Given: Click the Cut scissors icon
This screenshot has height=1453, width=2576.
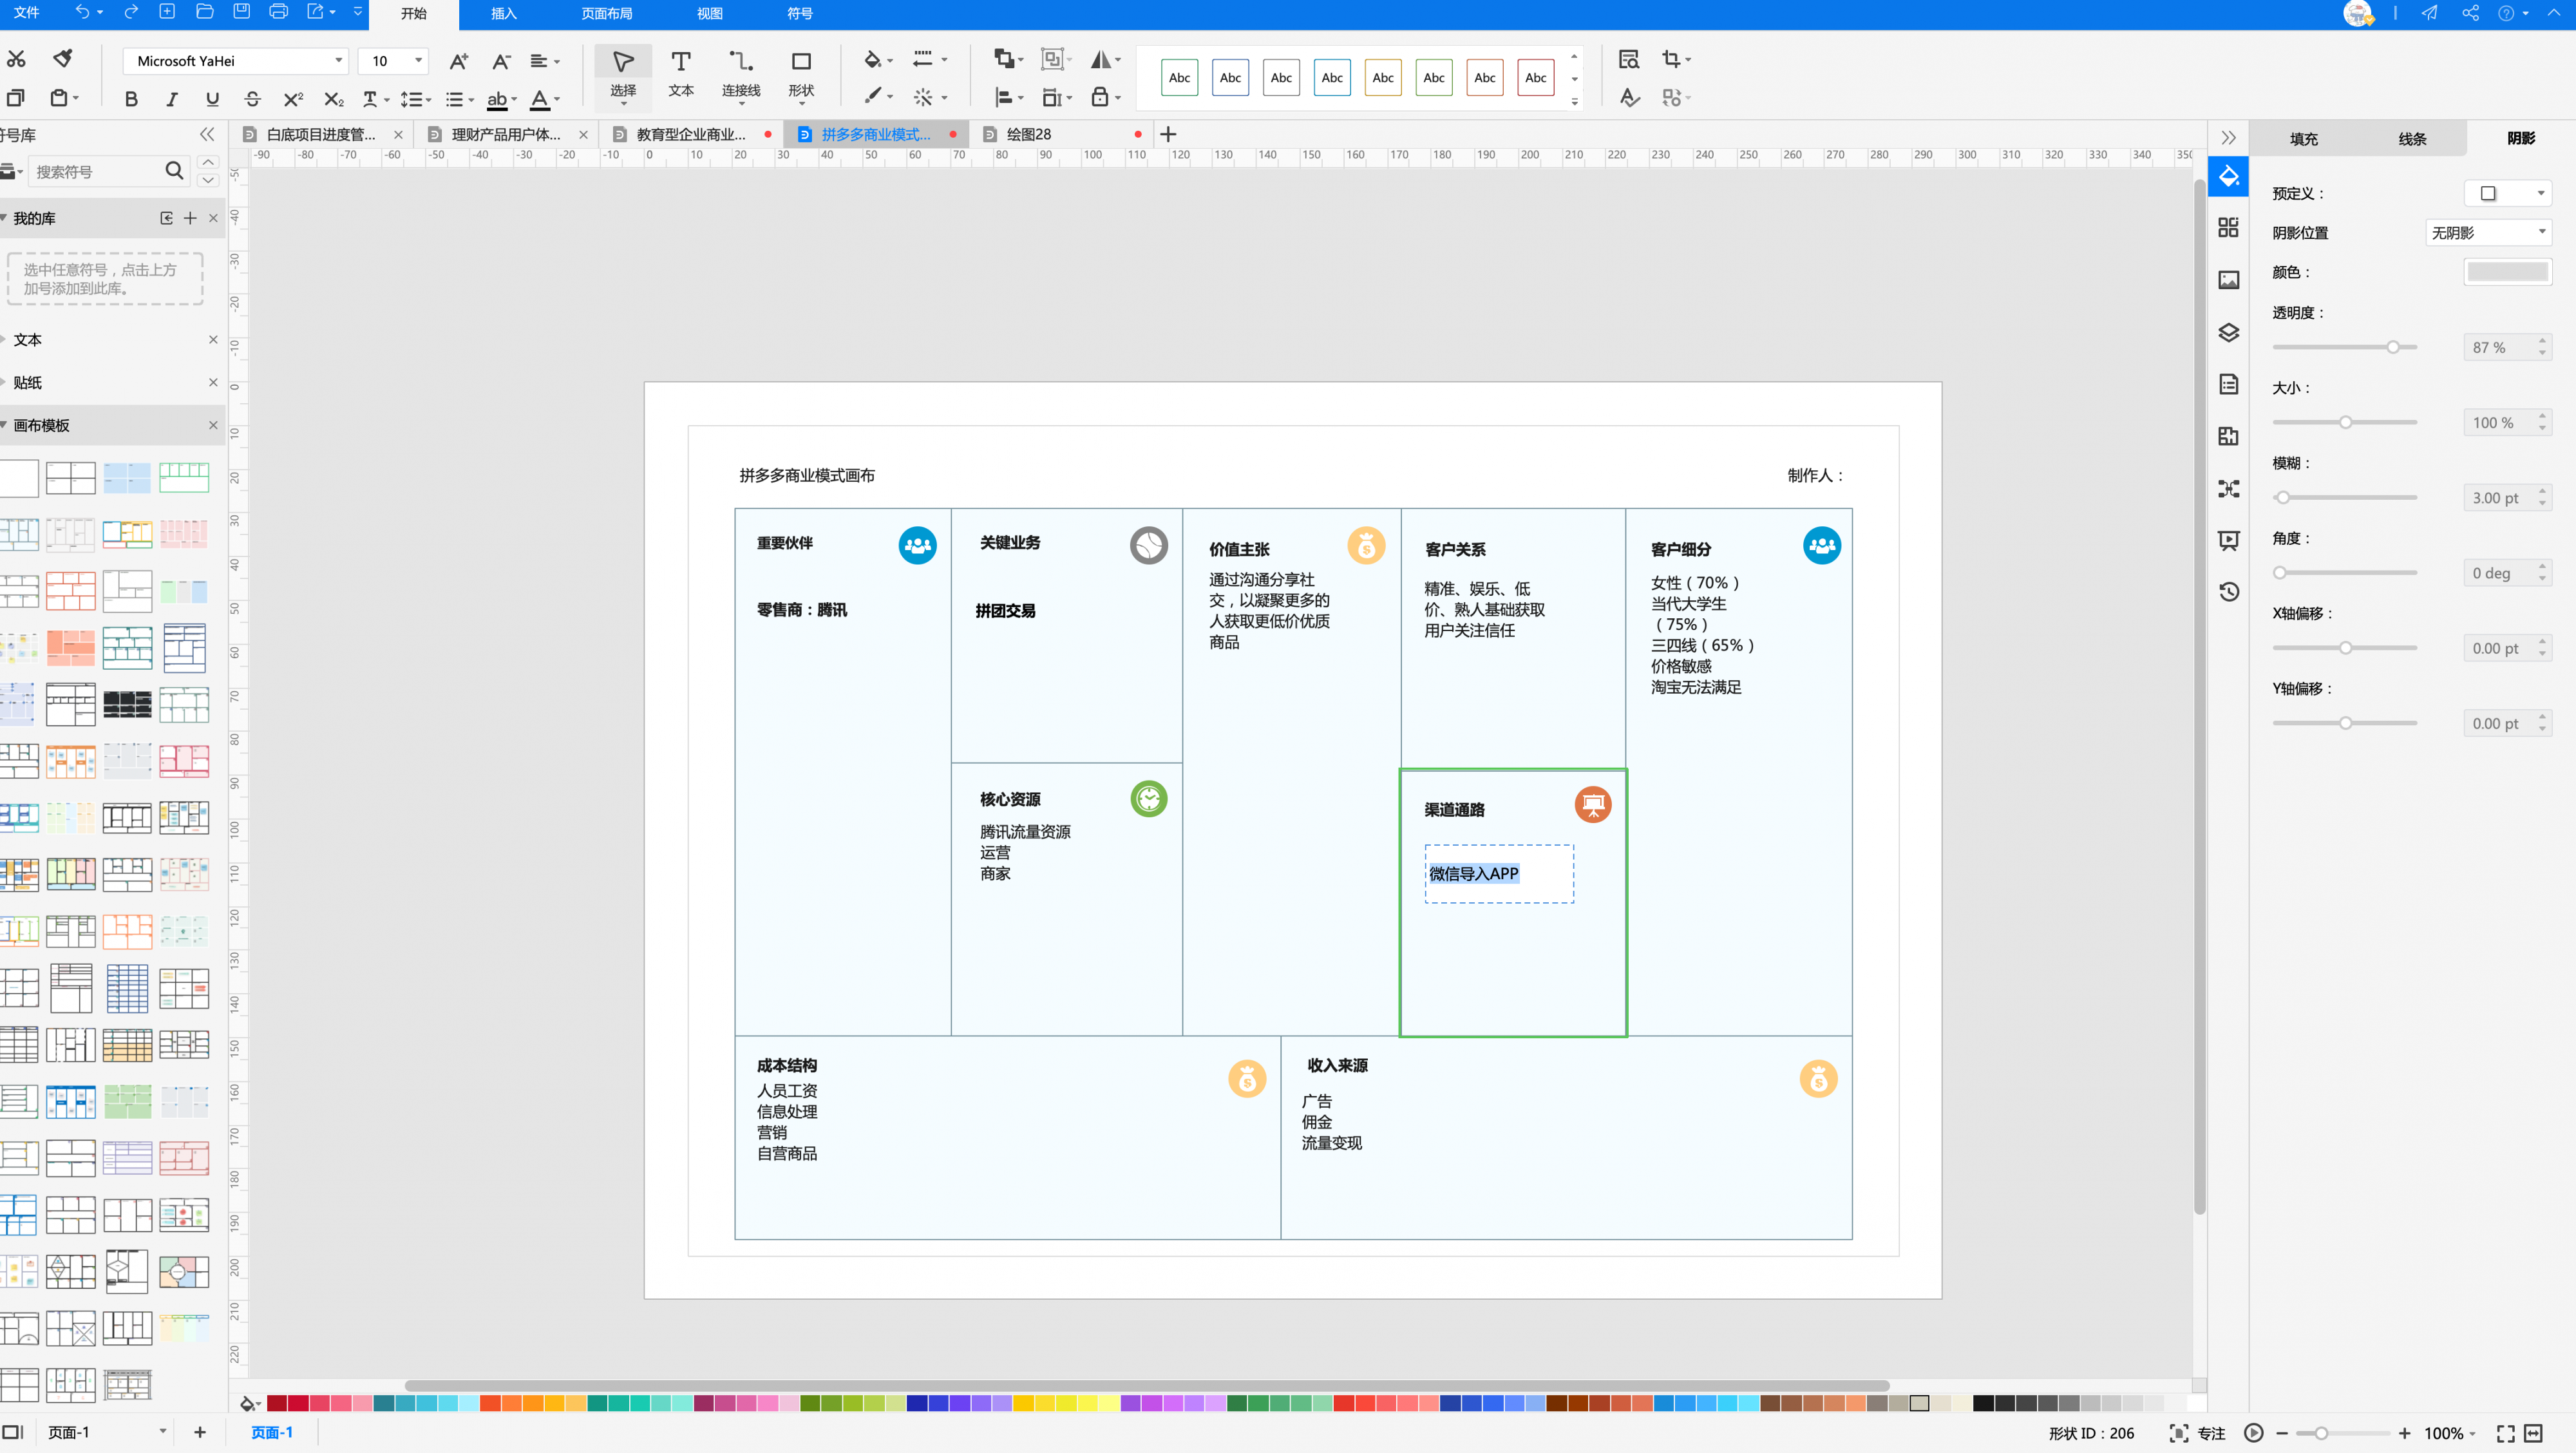Looking at the screenshot, I should pos(16,59).
